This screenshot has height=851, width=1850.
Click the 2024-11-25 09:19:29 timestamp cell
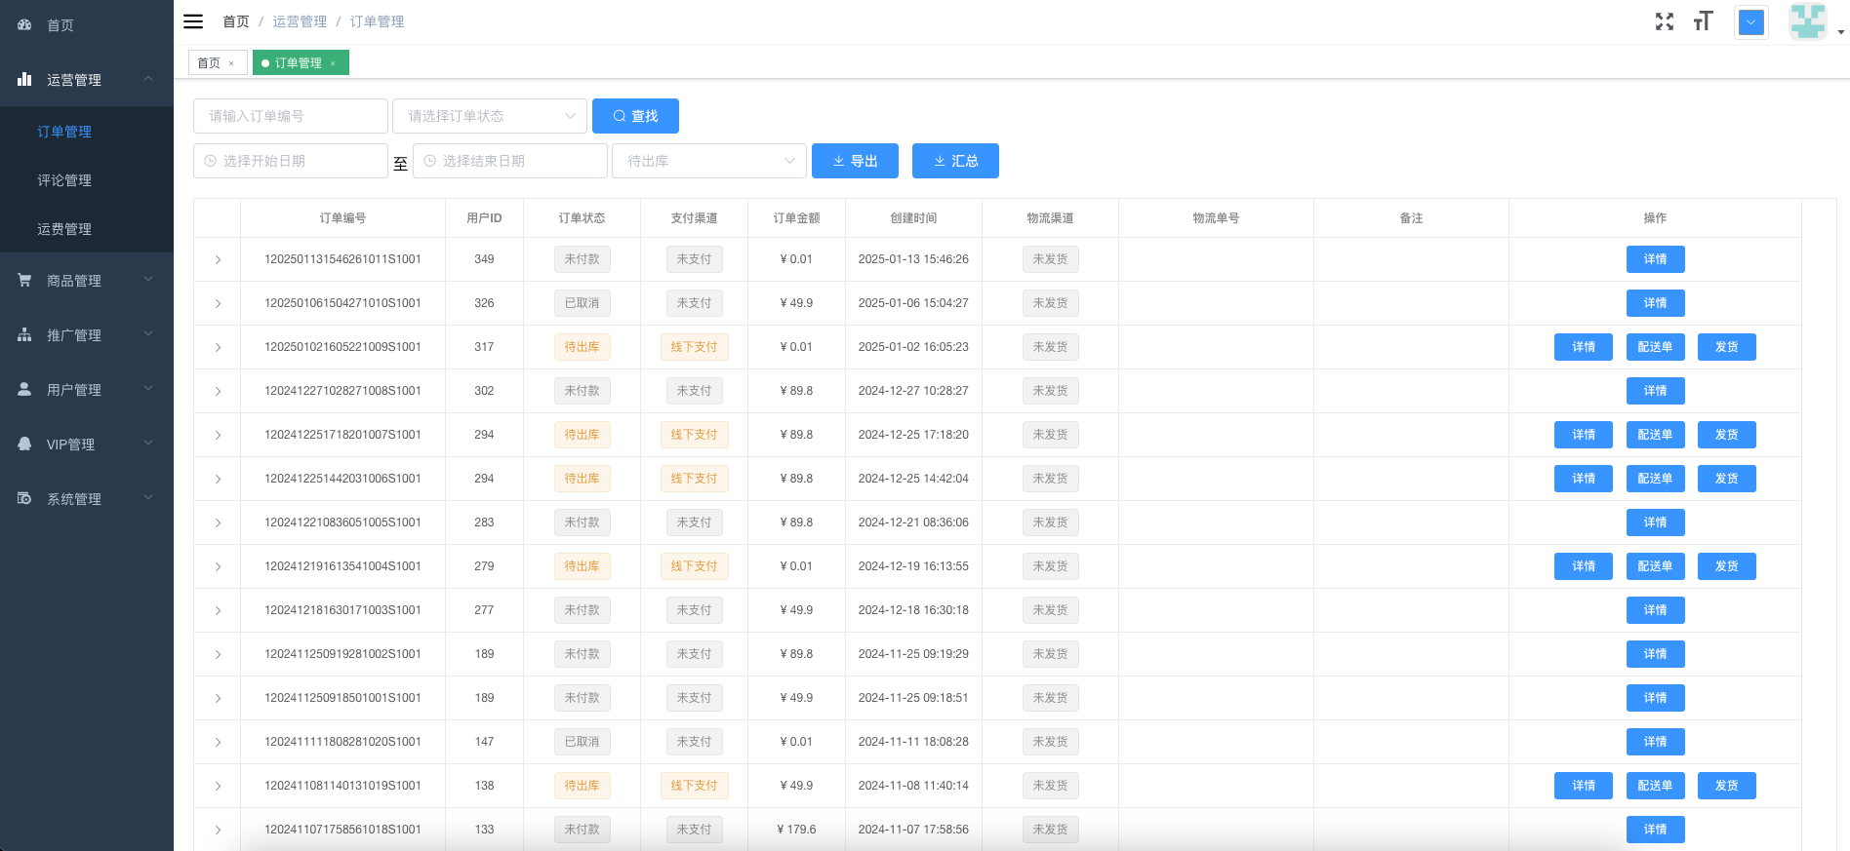pyautogui.click(x=913, y=654)
